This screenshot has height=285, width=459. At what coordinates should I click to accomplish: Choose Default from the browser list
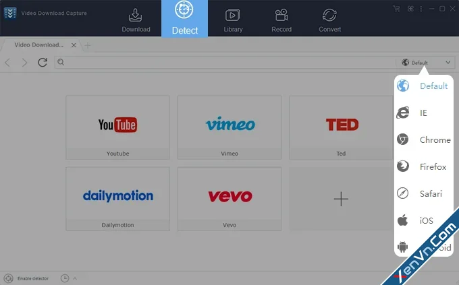coord(424,86)
